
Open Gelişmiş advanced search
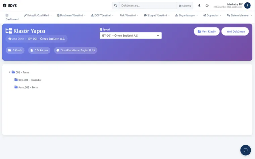tap(185, 5)
